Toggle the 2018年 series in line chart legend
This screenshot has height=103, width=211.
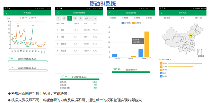coord(23,18)
